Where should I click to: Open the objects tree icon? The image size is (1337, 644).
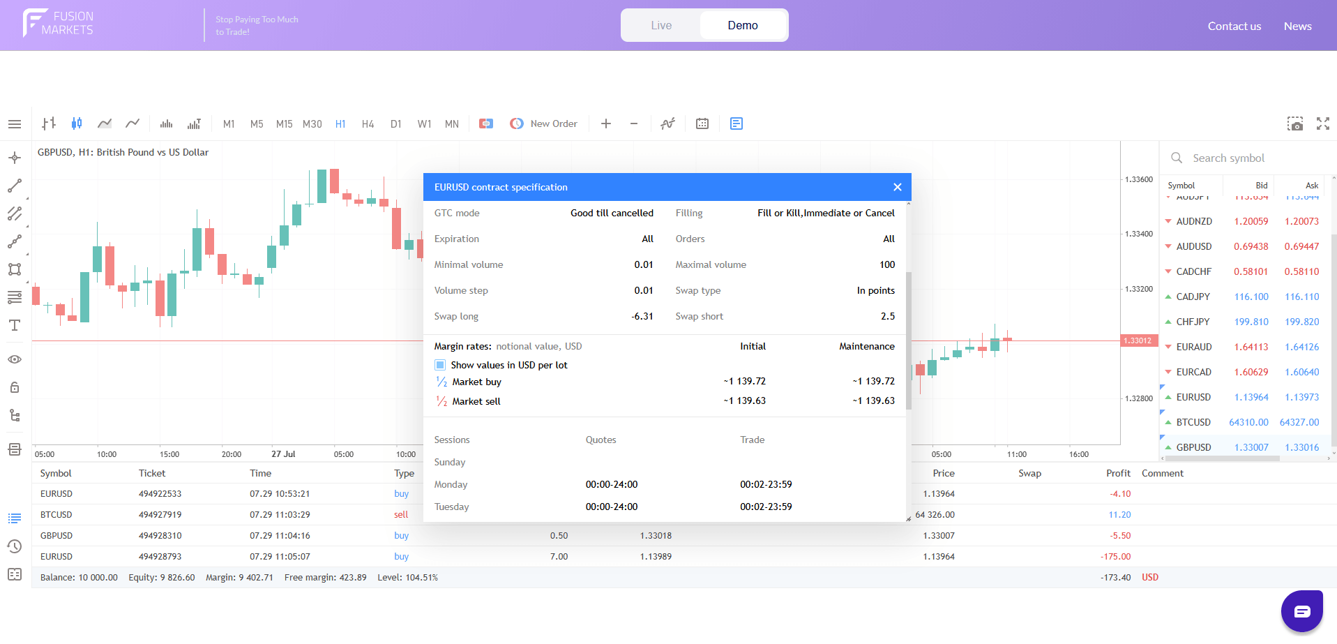tap(15, 415)
